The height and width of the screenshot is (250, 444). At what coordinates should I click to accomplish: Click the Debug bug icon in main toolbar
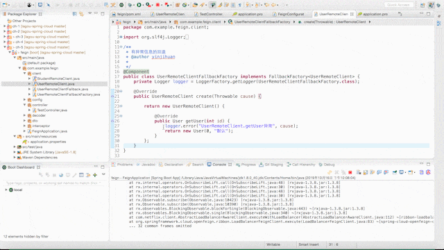(x=130, y=5)
